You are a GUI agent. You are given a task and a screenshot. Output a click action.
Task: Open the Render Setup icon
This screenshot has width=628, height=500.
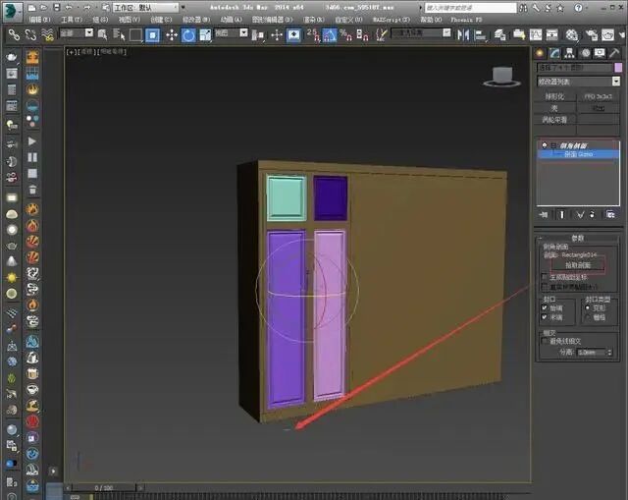click(591, 35)
